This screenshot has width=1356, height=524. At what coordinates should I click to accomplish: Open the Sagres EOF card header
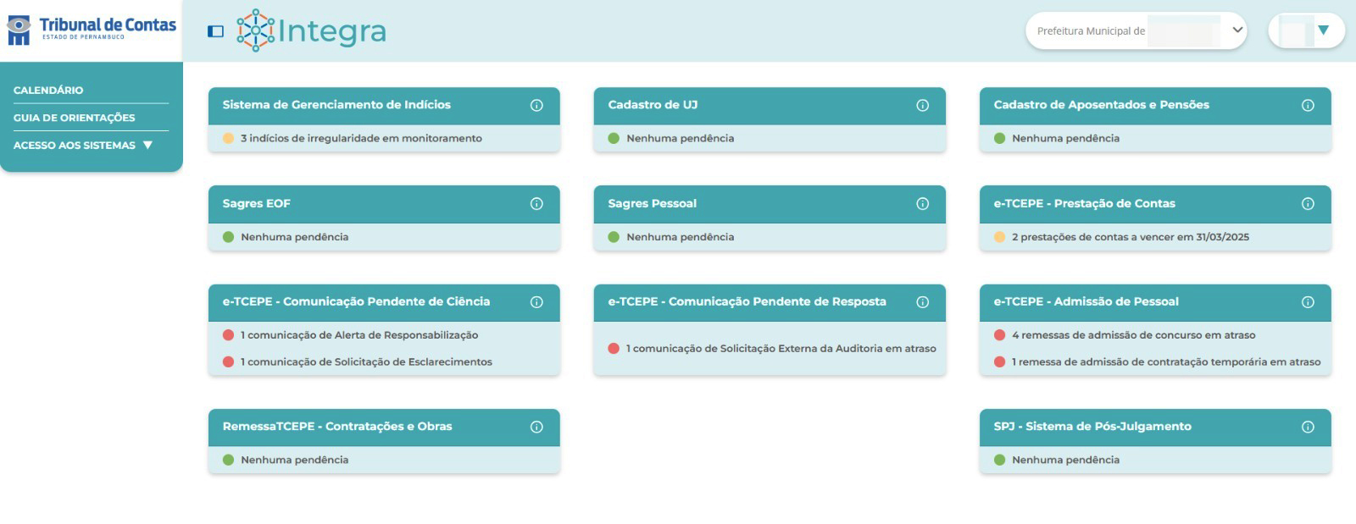384,204
